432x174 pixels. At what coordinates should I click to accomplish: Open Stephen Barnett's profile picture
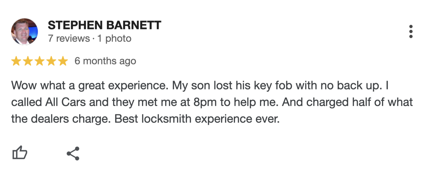coord(24,31)
